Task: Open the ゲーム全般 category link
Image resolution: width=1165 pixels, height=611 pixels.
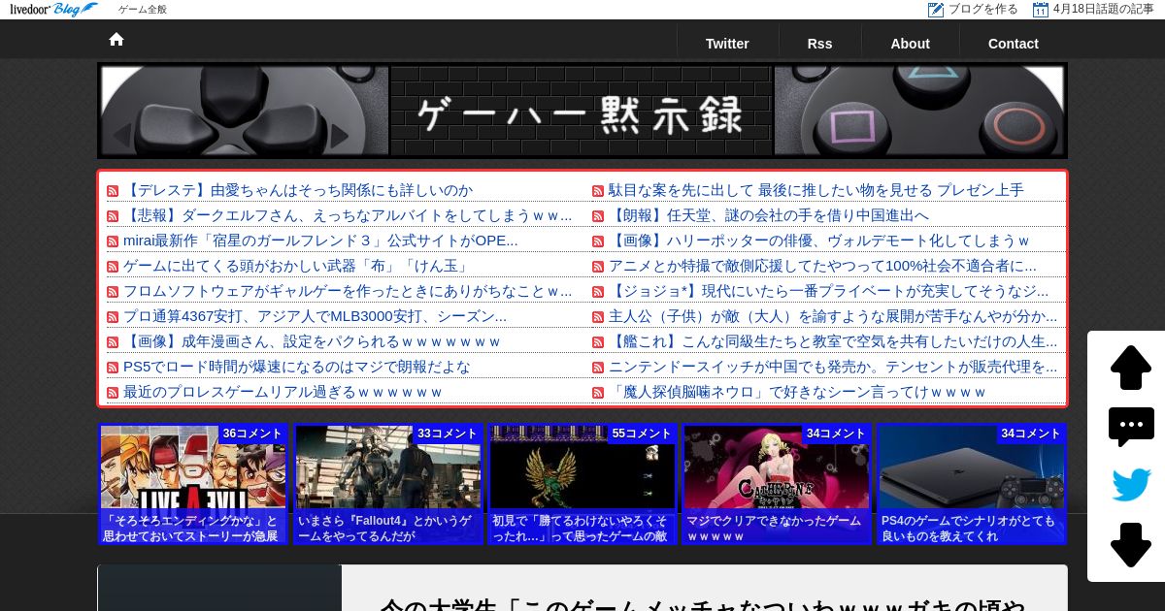Action: pos(143,10)
